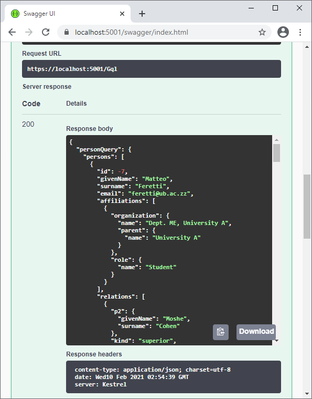Viewport: 312px width, 399px height.
Task: Close the Swagger UI tab
Action: 122,14
